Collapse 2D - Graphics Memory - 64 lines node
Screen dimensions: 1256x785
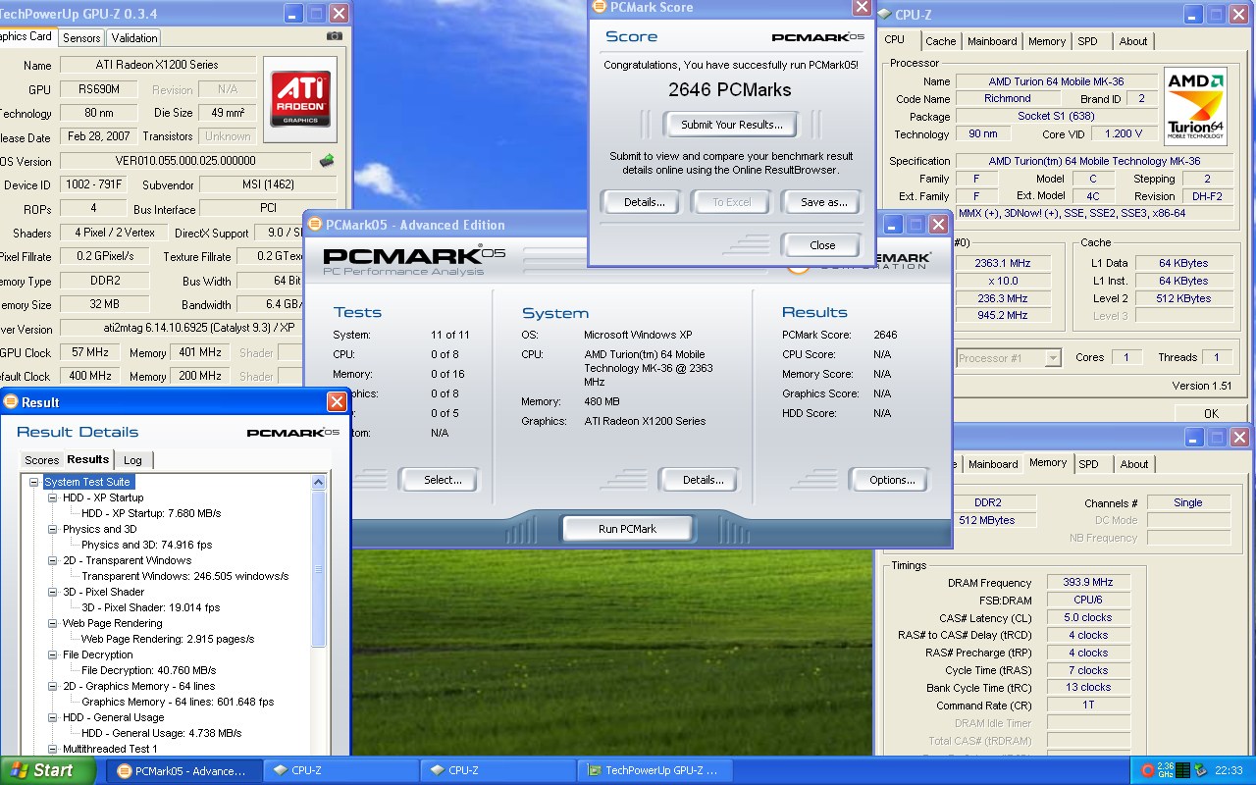53,686
